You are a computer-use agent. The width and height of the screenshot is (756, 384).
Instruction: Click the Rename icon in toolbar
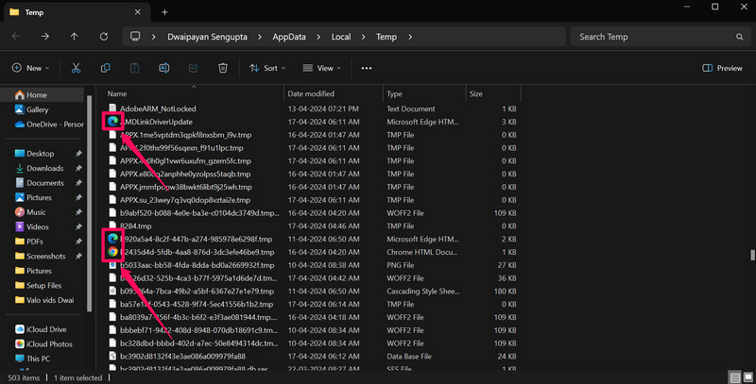164,68
